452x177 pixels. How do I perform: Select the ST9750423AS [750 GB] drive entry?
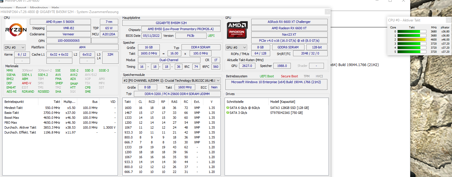[286, 113]
